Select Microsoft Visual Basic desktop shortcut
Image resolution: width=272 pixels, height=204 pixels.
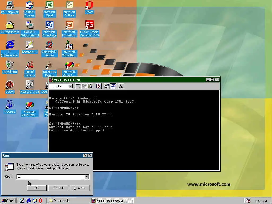(x=69, y=49)
